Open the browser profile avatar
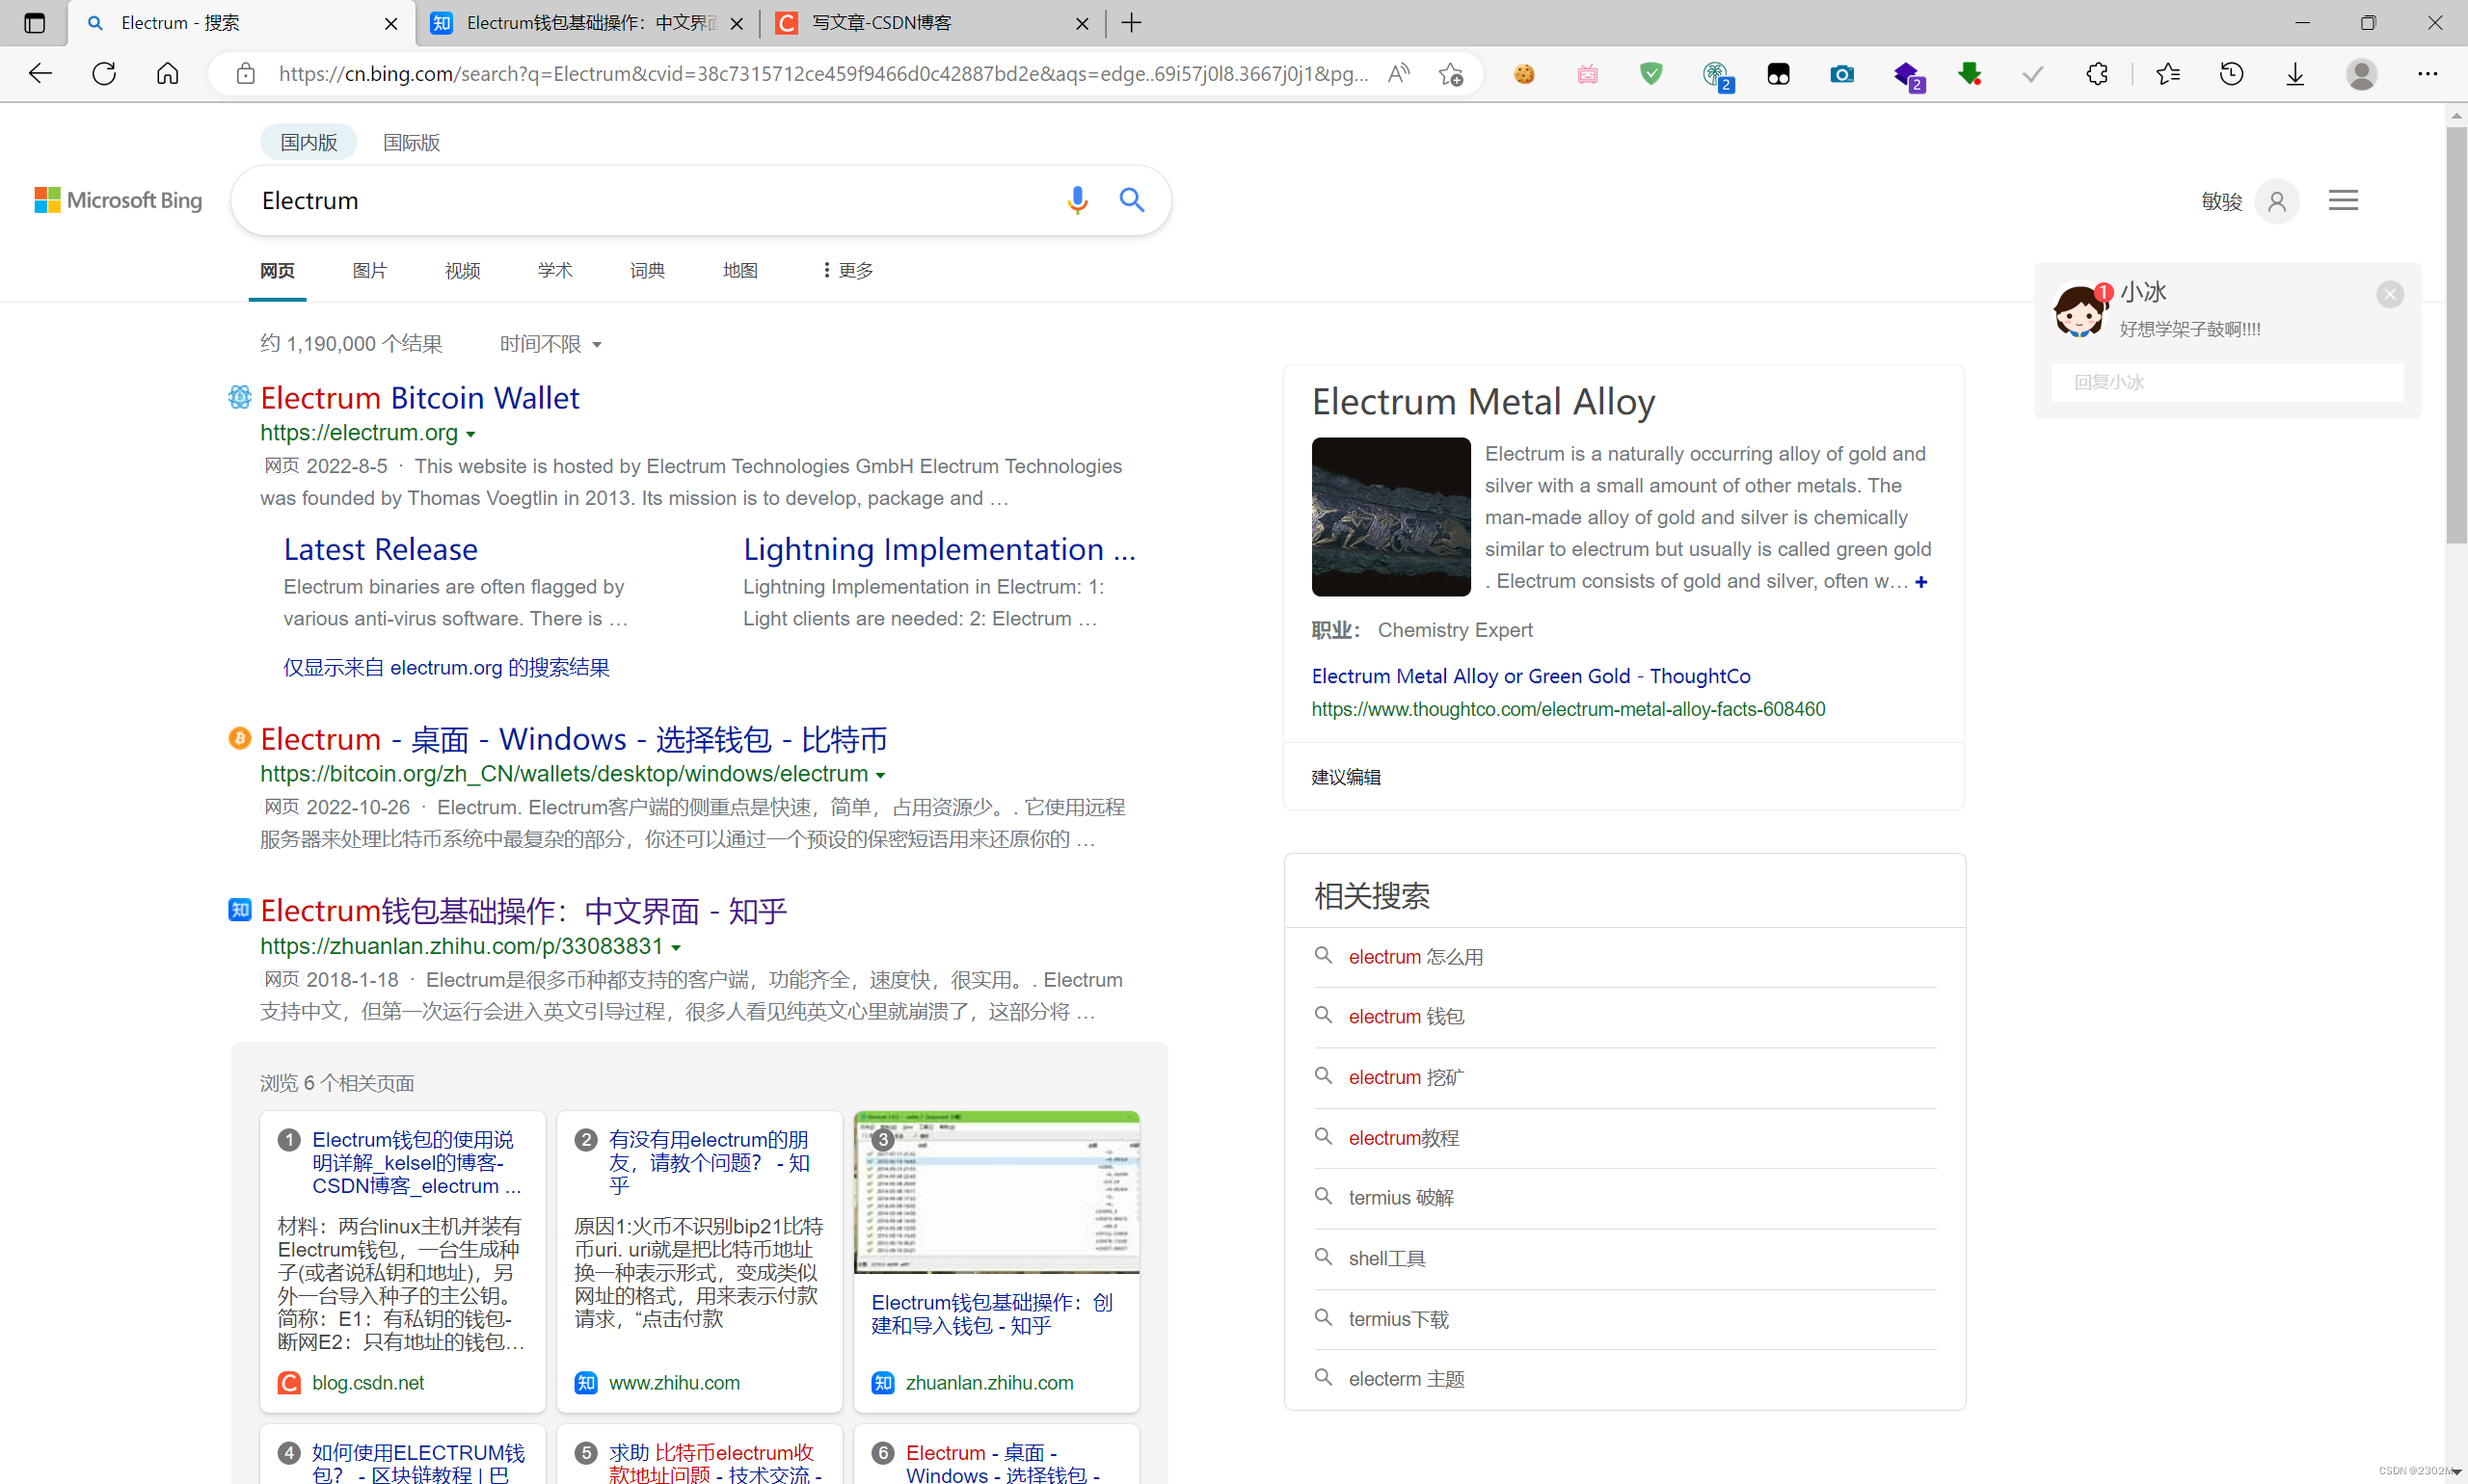Screen dimensions: 2468x1484 [2361, 74]
